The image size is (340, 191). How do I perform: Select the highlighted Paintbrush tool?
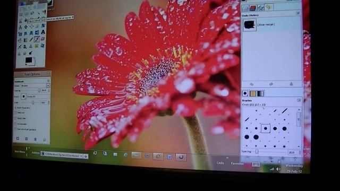click(x=37, y=39)
